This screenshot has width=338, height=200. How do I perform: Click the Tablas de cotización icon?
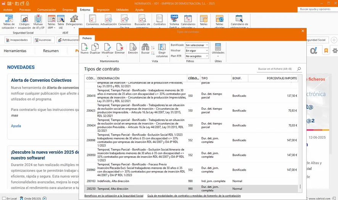(9, 22)
